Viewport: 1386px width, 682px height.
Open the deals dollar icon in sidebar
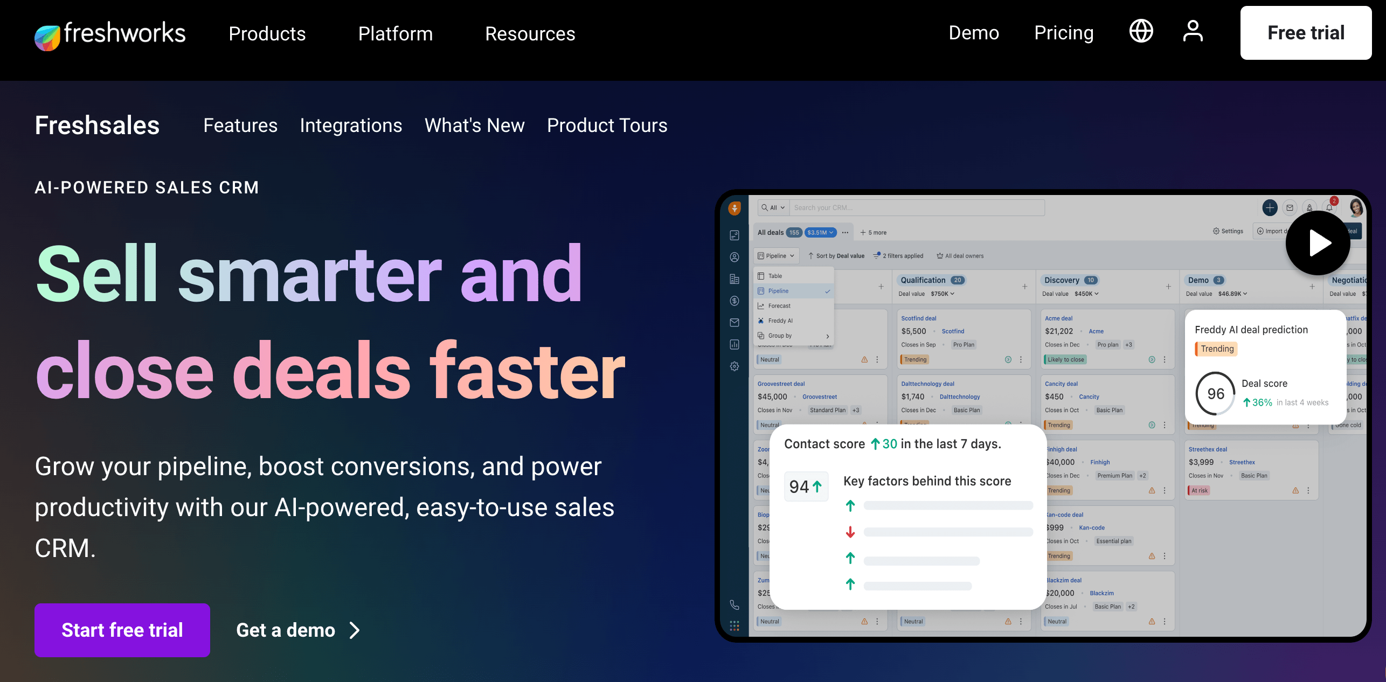coord(734,301)
